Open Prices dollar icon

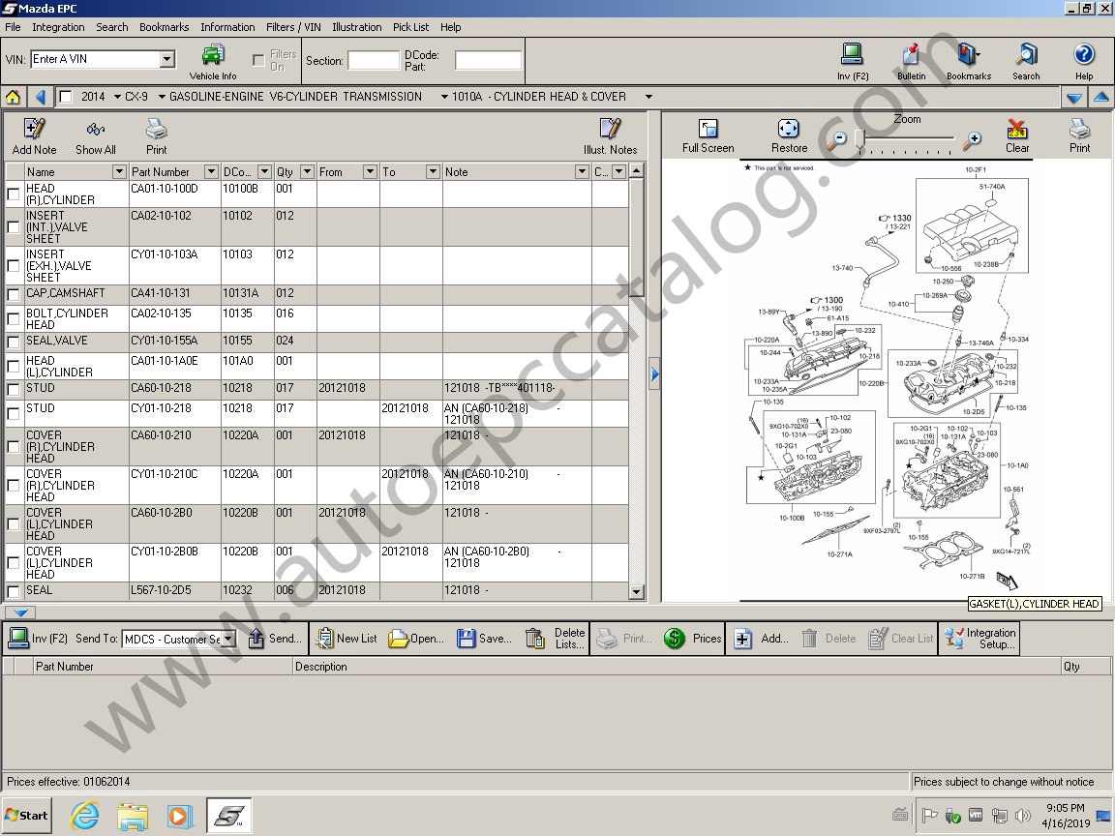(693, 639)
